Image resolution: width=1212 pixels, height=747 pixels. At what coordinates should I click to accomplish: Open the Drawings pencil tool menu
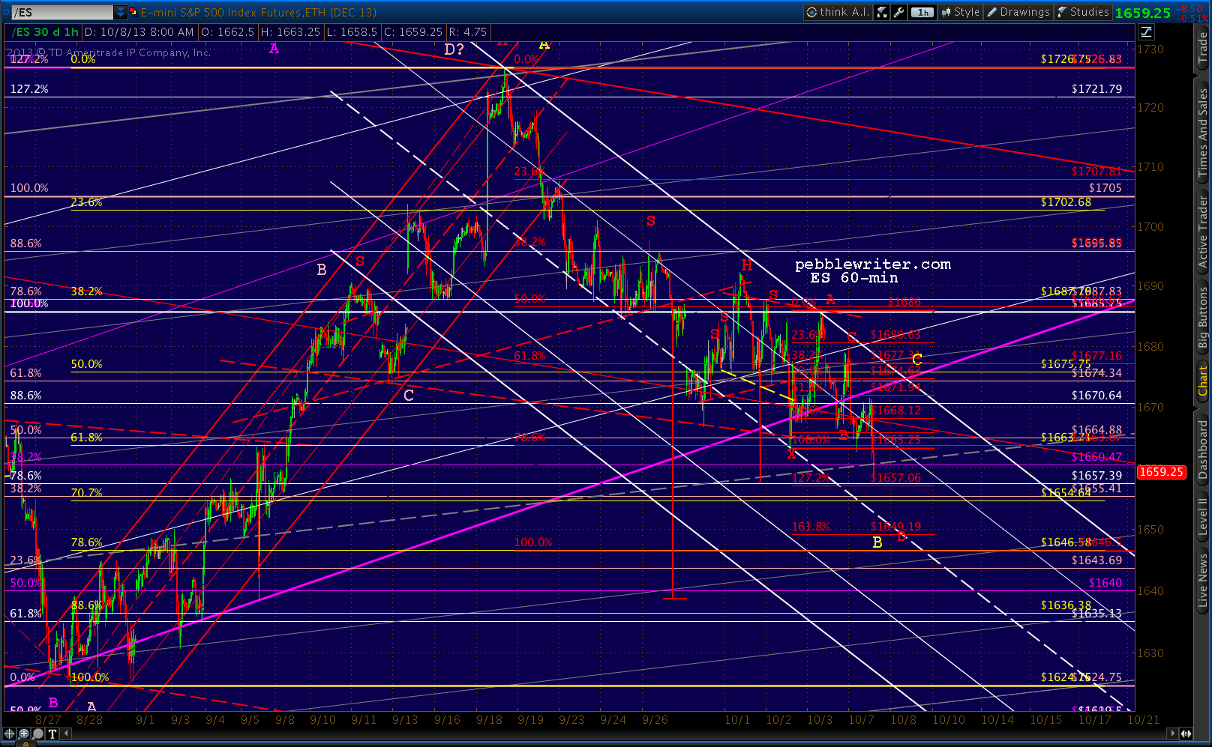click(x=1018, y=11)
